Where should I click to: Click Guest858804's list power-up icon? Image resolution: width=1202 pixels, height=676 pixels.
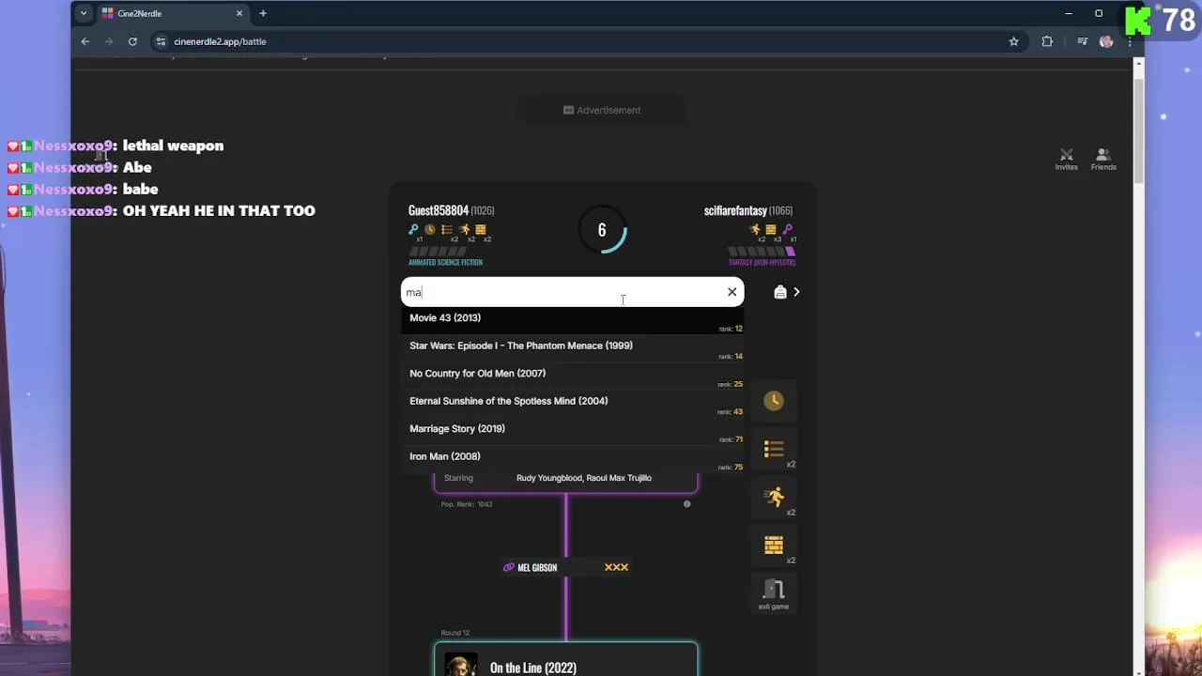(x=447, y=229)
